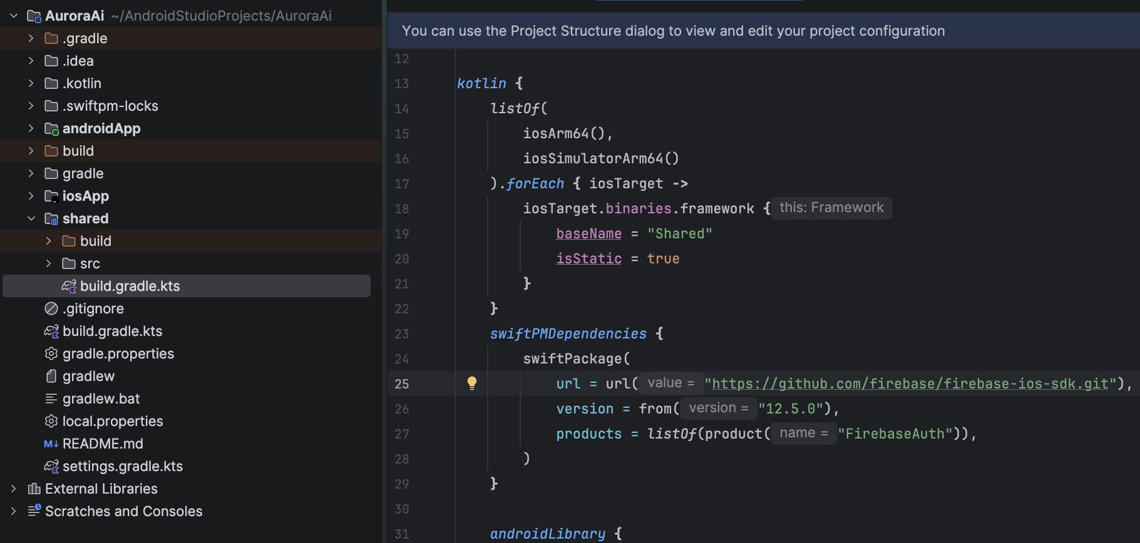This screenshot has height=543, width=1140.
Task: Open the firebase-ios-sdk GitHub URL link
Action: (910, 383)
